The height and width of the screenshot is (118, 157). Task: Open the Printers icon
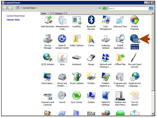pos(91,78)
